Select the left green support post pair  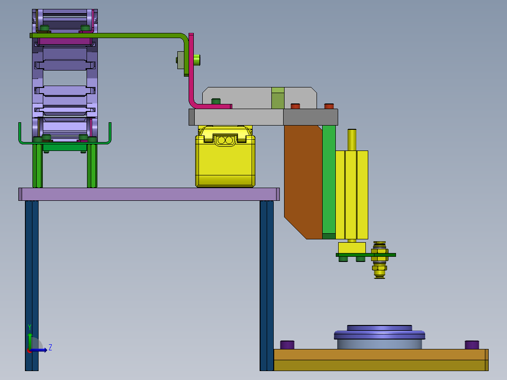tap(38, 166)
